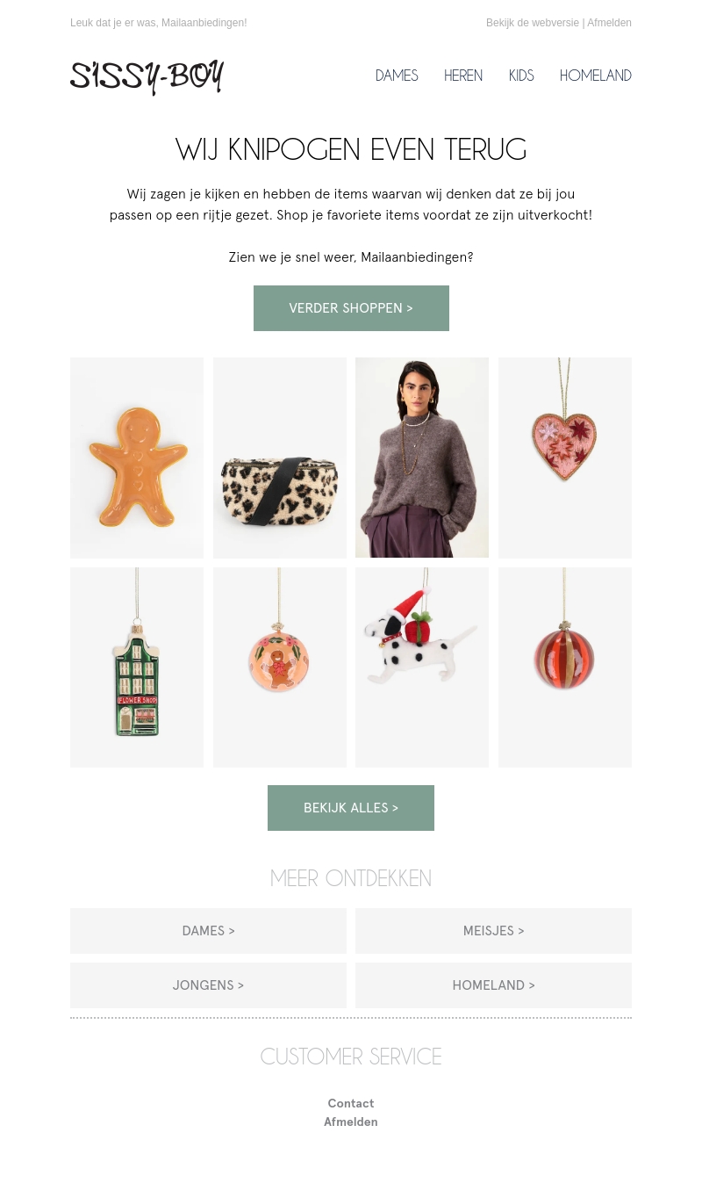The image size is (702, 1183).
Task: Select the dalmatian dog ornament thumbnail
Action: click(x=422, y=667)
